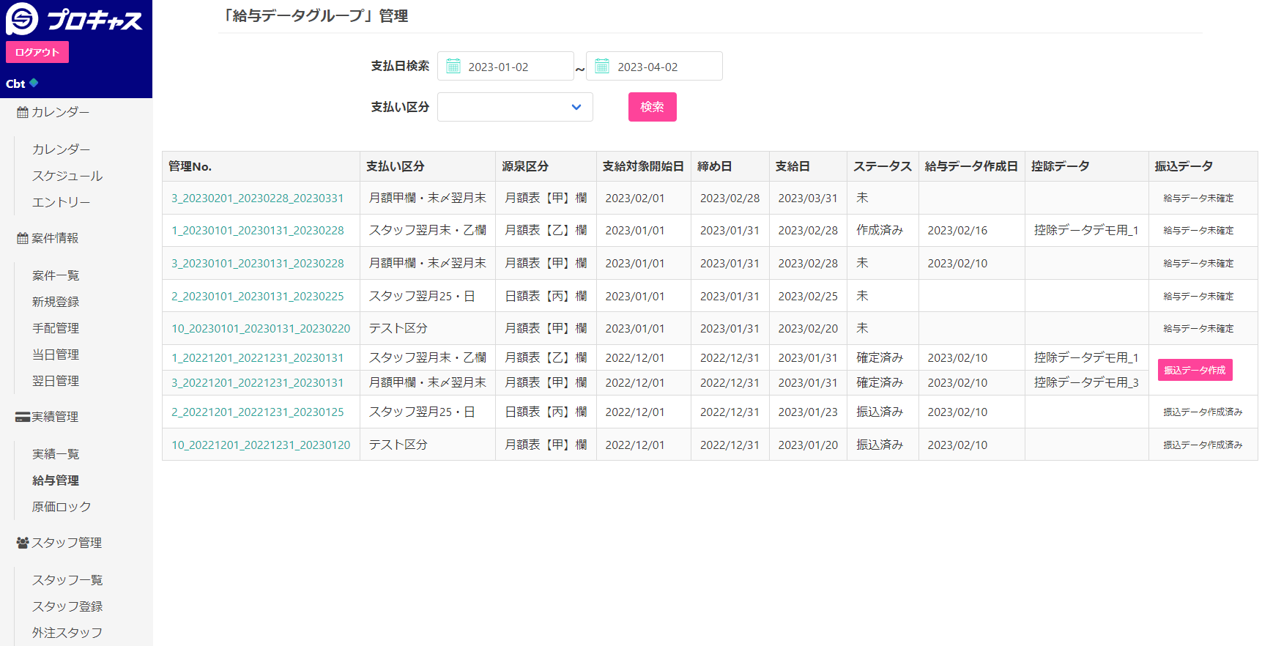Click the start date field 2023-01-02

click(505, 66)
